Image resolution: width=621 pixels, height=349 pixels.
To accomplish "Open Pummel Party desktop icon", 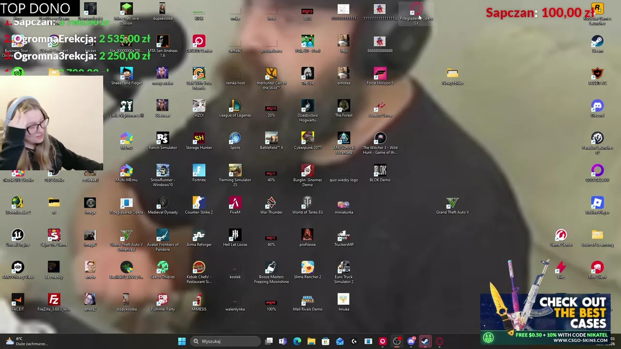I will click(163, 303).
